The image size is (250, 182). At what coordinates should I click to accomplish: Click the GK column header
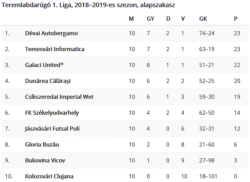pos(203,19)
